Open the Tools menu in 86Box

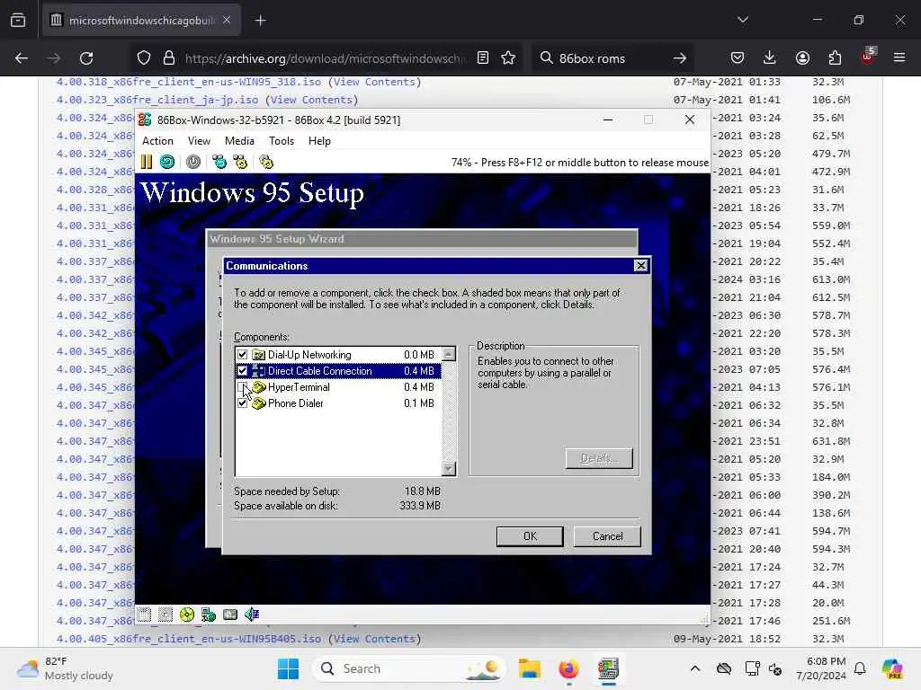pyautogui.click(x=282, y=141)
